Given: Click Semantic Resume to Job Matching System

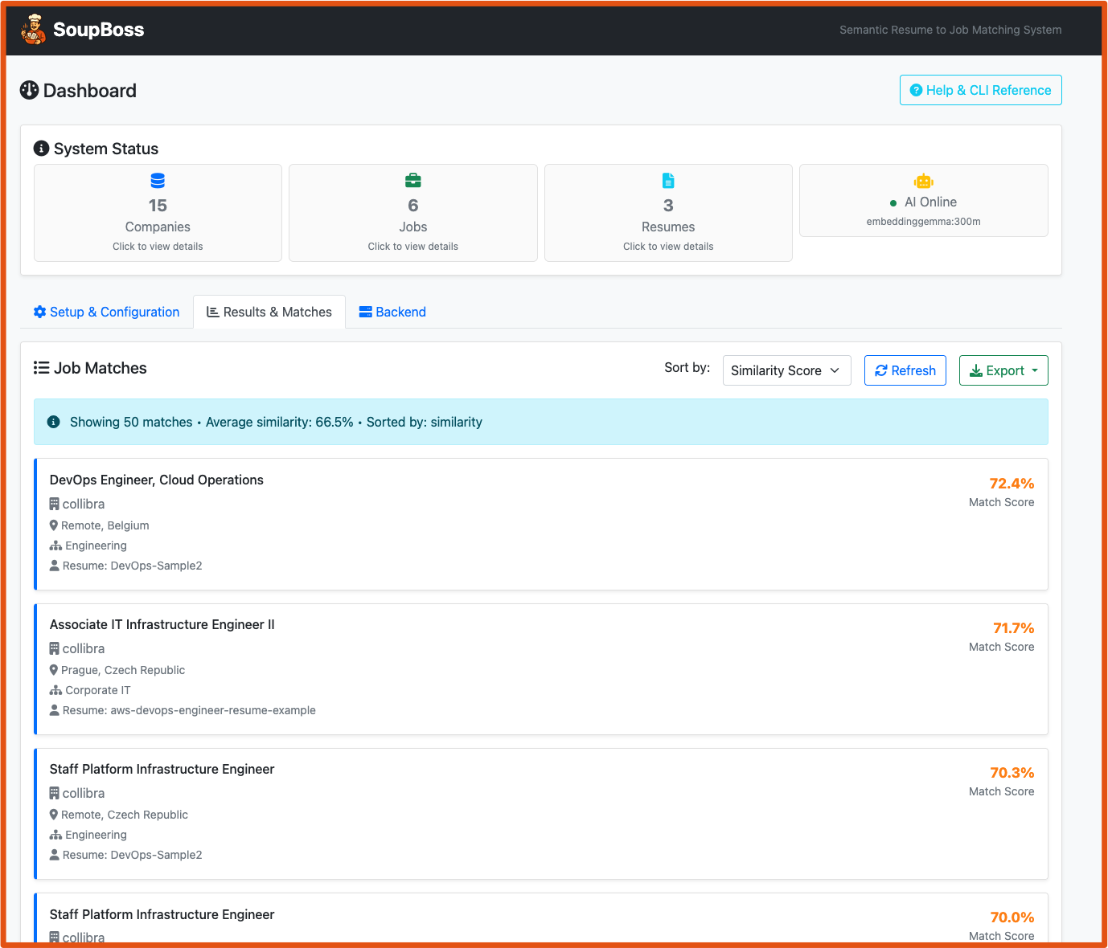Looking at the screenshot, I should point(950,30).
